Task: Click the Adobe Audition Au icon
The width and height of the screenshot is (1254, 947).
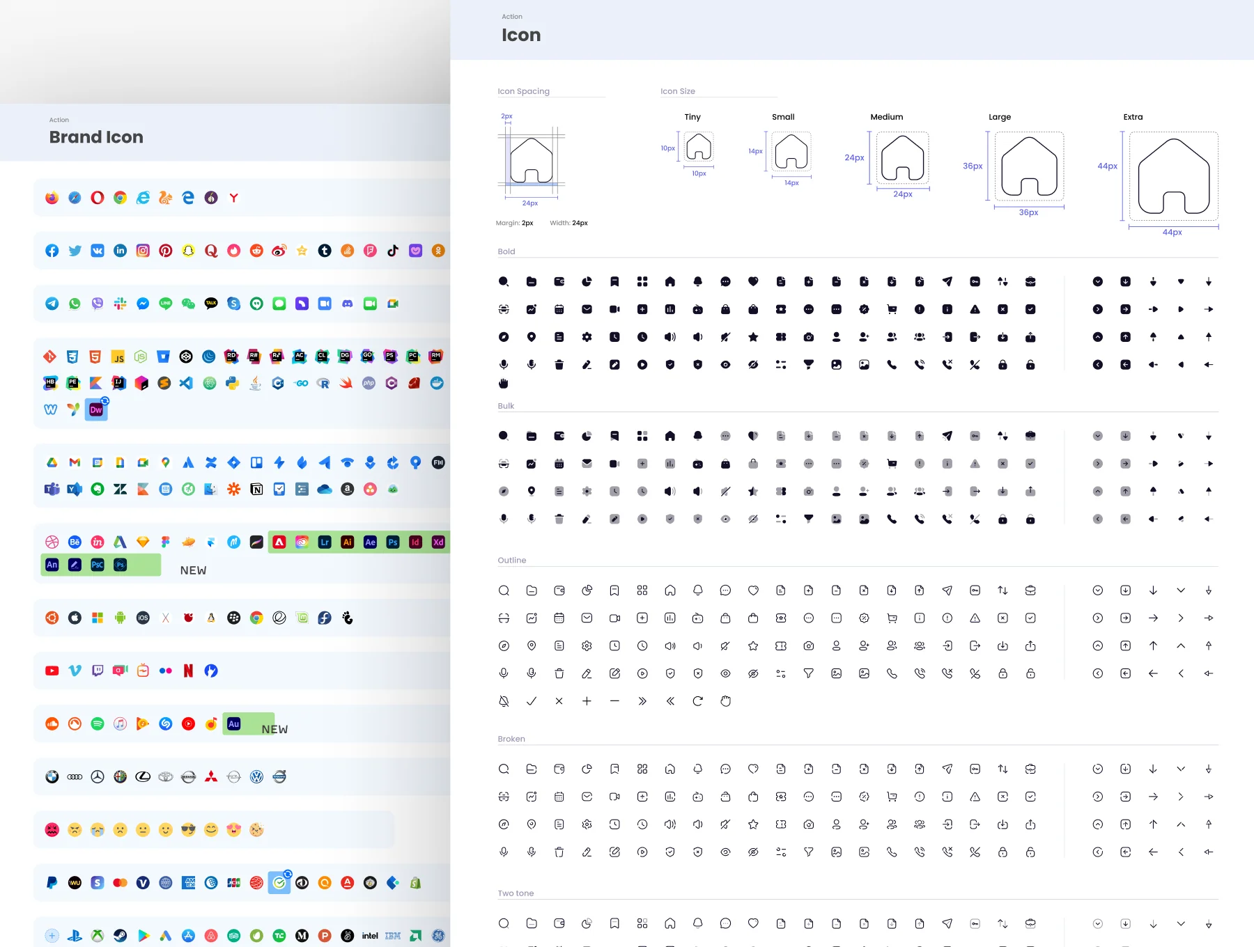Action: point(234,723)
